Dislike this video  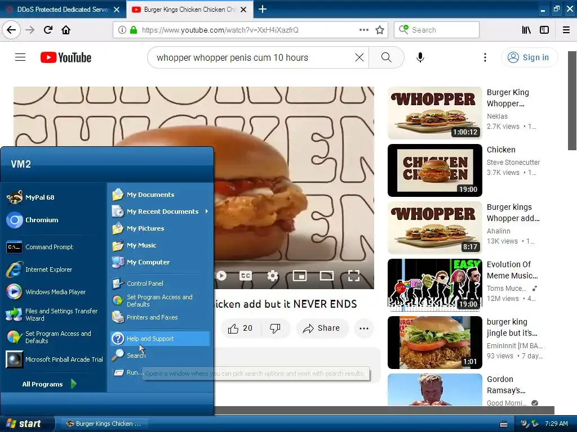point(275,328)
